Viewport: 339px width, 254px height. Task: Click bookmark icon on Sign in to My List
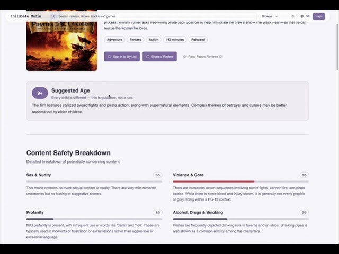click(x=109, y=57)
